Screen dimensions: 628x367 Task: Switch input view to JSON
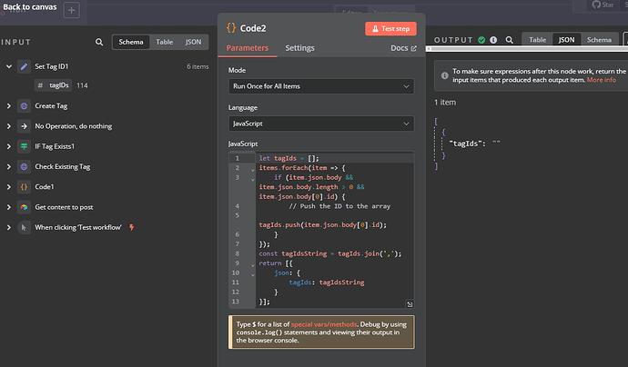tap(193, 42)
